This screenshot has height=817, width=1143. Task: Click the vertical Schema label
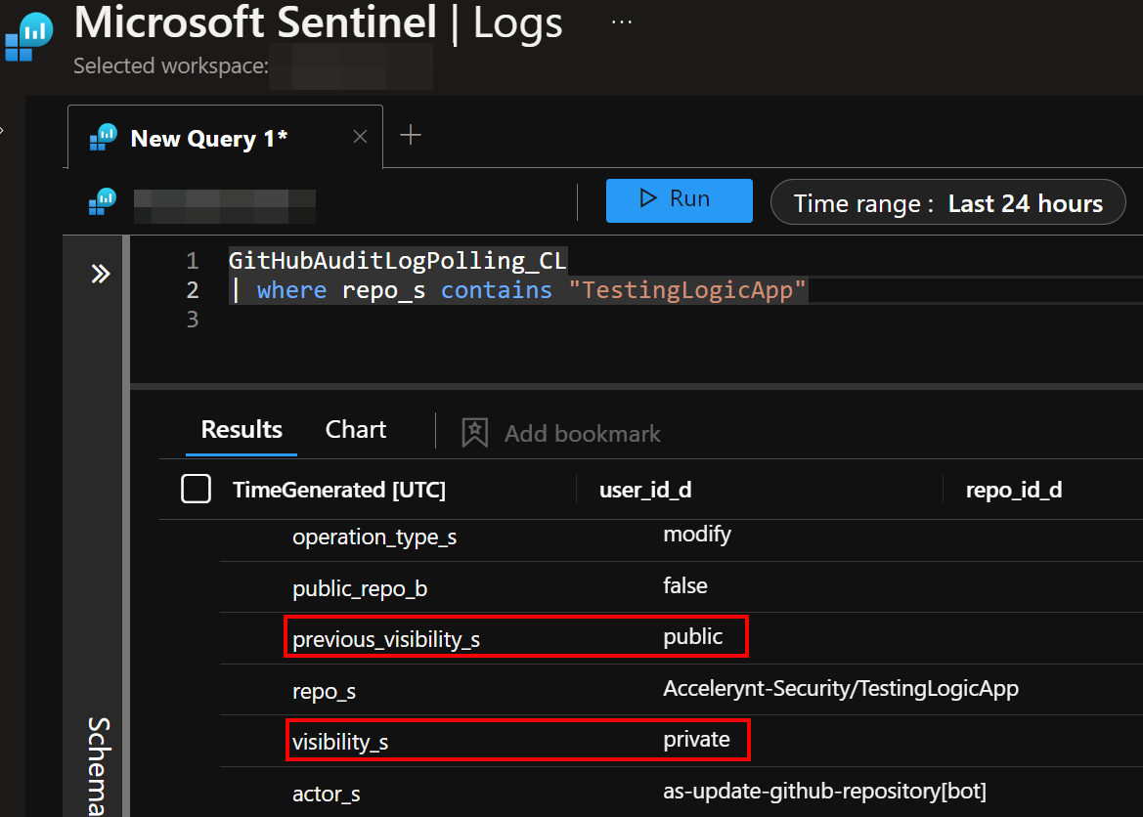click(x=99, y=766)
